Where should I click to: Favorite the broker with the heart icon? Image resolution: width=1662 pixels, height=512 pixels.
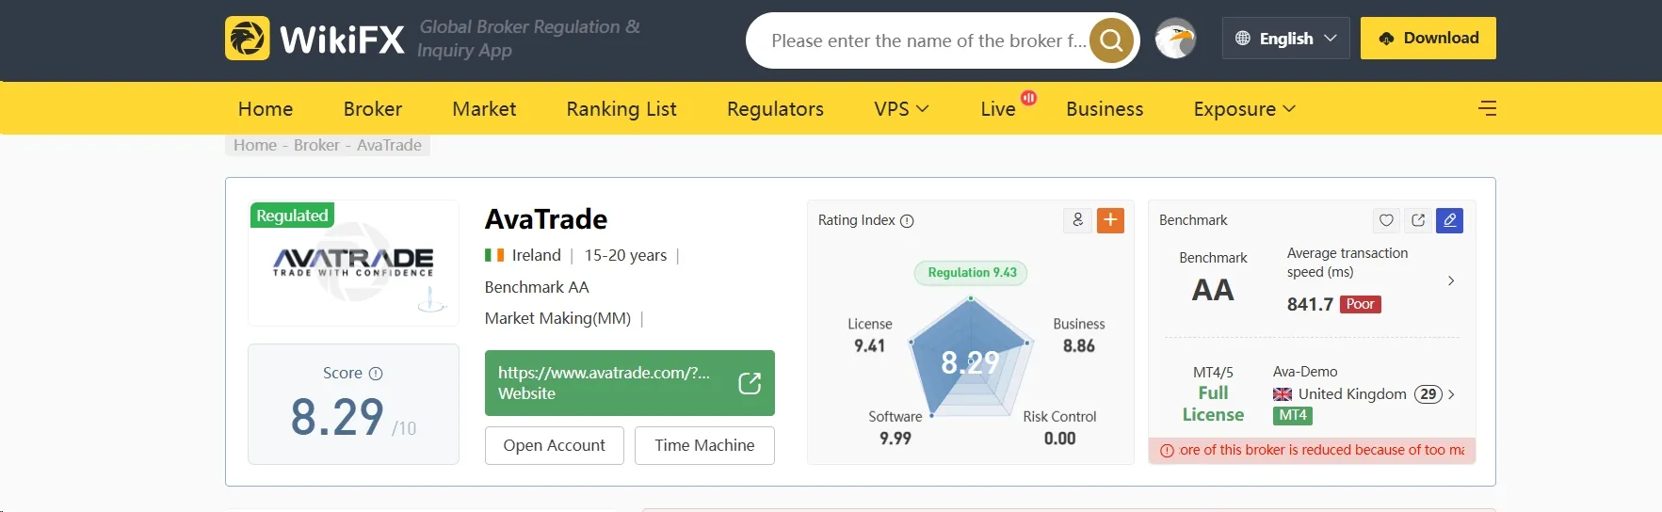(1386, 220)
